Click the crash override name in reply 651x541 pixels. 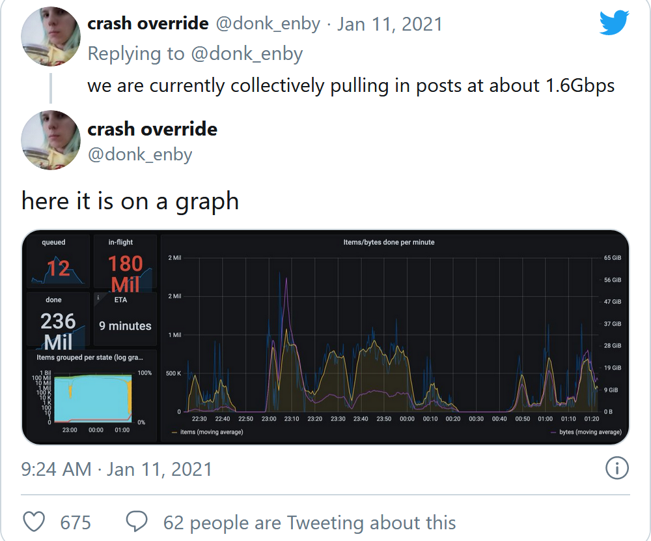click(148, 24)
